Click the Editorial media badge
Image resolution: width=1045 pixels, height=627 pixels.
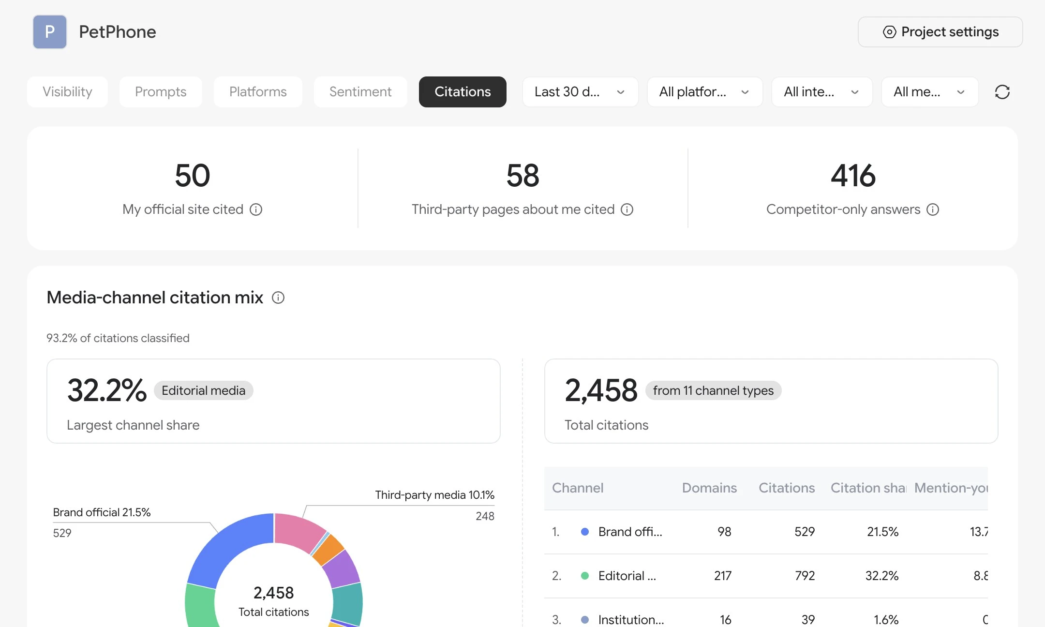pos(204,390)
